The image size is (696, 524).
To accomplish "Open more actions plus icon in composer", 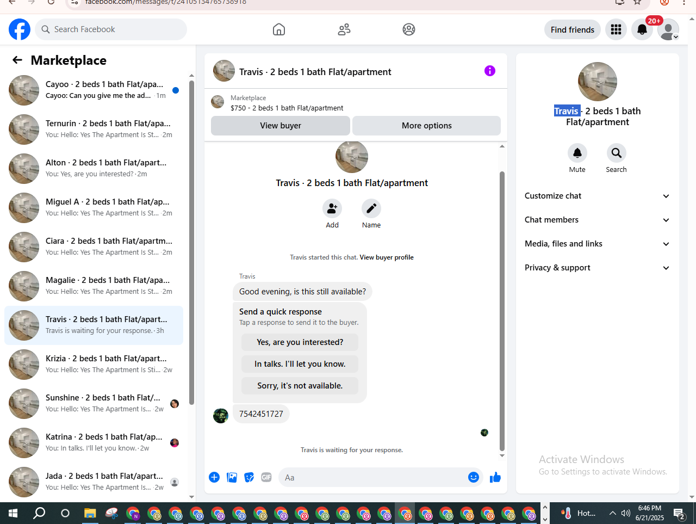I will click(214, 477).
